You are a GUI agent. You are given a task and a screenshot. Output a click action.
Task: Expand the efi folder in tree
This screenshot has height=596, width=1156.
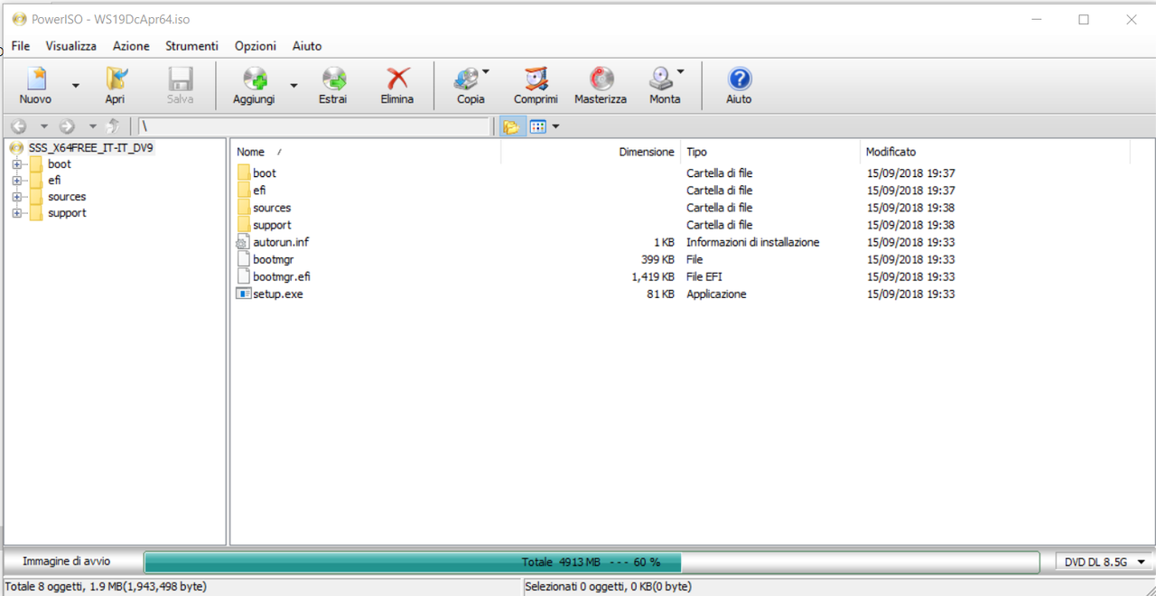[16, 181]
